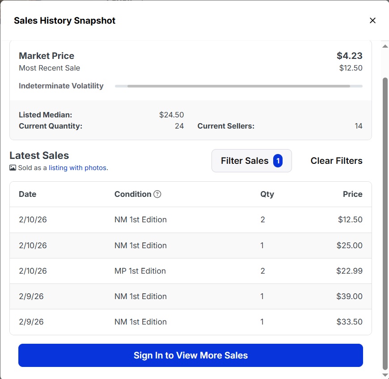Close the Sales History Snapshot dialog
This screenshot has height=379, width=389.
click(x=372, y=21)
